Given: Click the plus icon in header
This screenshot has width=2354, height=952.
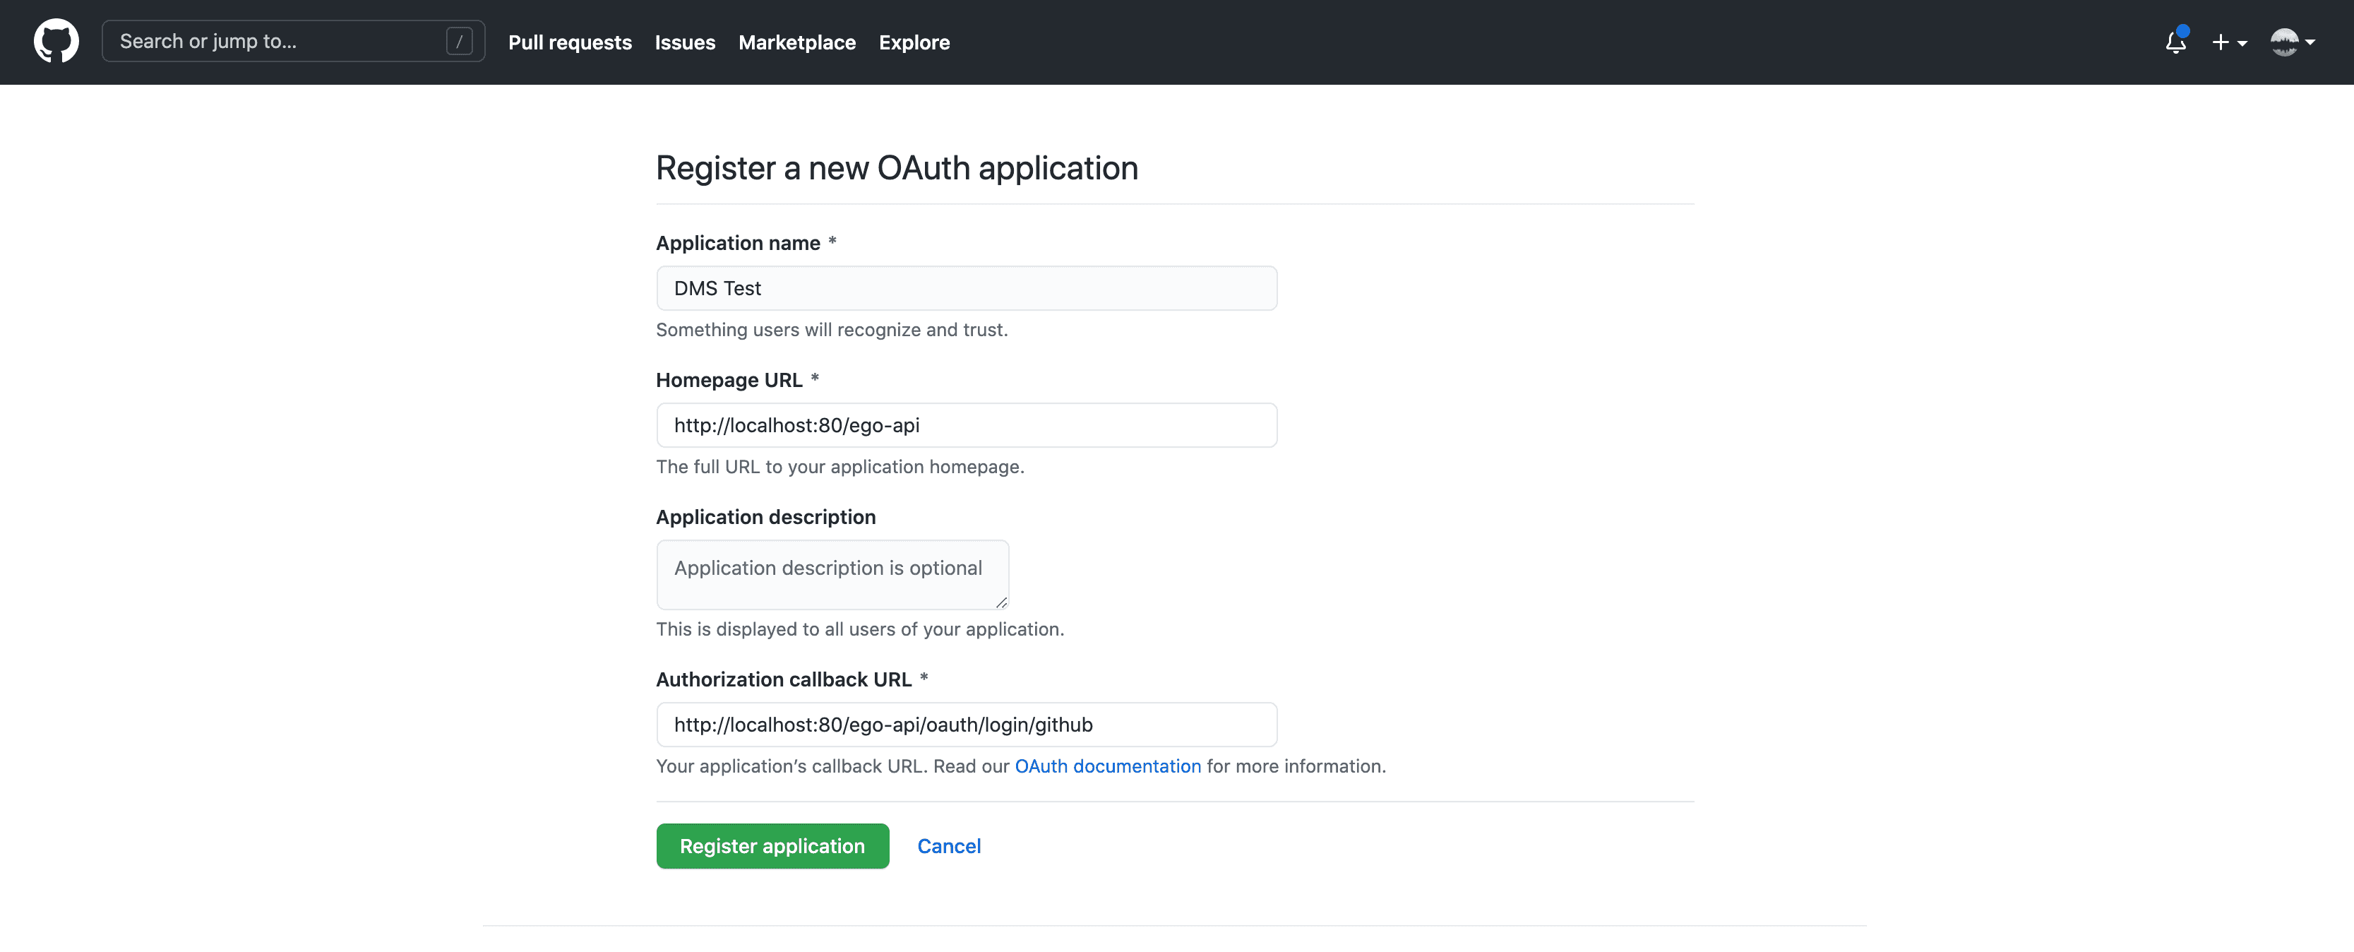Looking at the screenshot, I should tap(2221, 42).
